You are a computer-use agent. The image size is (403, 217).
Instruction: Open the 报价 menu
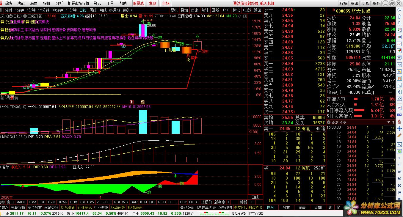click(46, 3)
